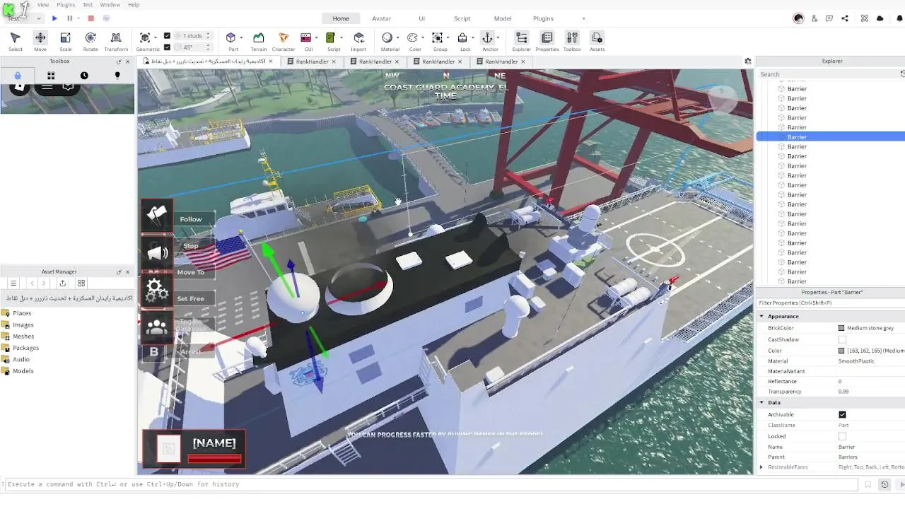Switch to the Model ribbon tab

tap(503, 18)
